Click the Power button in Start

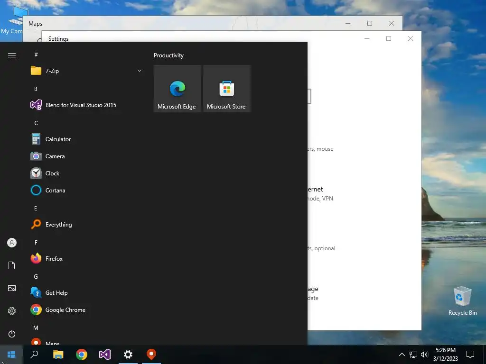pos(12,334)
